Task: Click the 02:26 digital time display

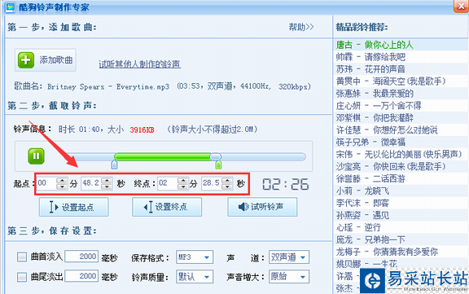Action: pos(285,184)
